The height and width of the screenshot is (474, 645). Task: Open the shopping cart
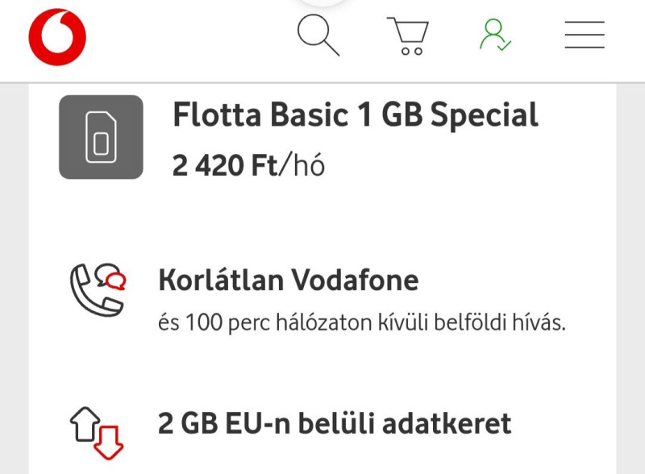[x=408, y=36]
